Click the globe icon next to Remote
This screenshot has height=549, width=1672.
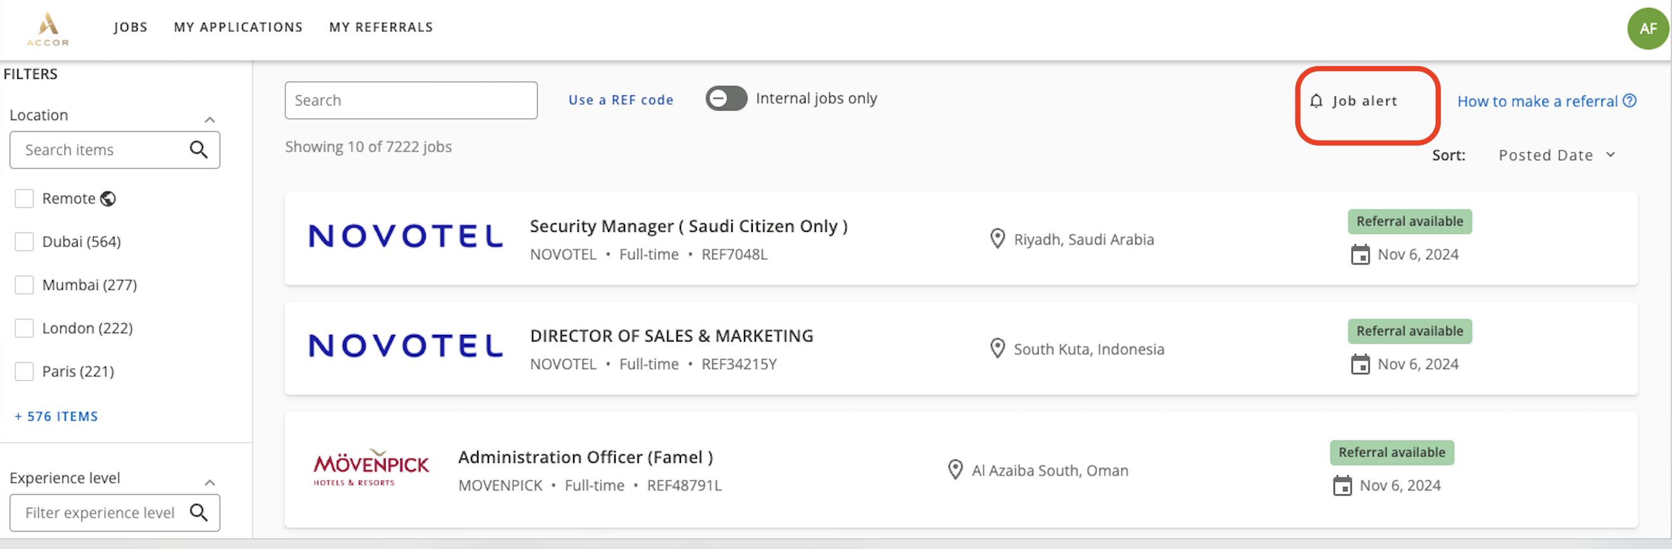point(109,199)
